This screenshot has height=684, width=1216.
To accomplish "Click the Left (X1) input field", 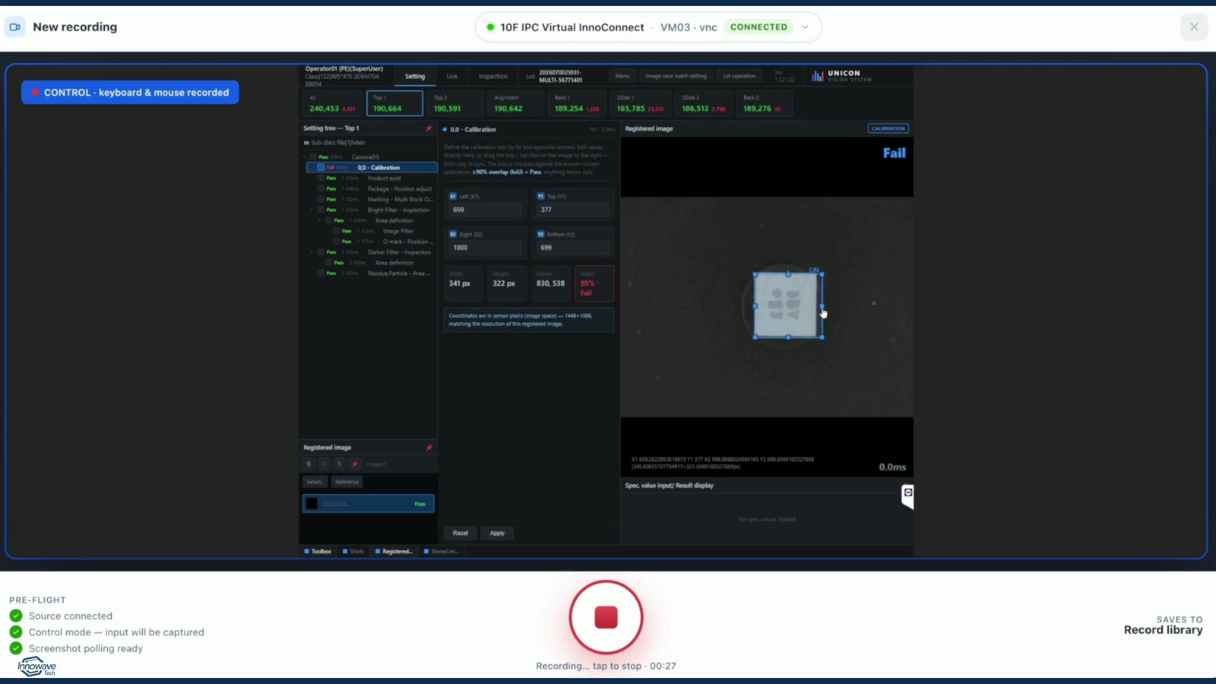I will pos(485,210).
